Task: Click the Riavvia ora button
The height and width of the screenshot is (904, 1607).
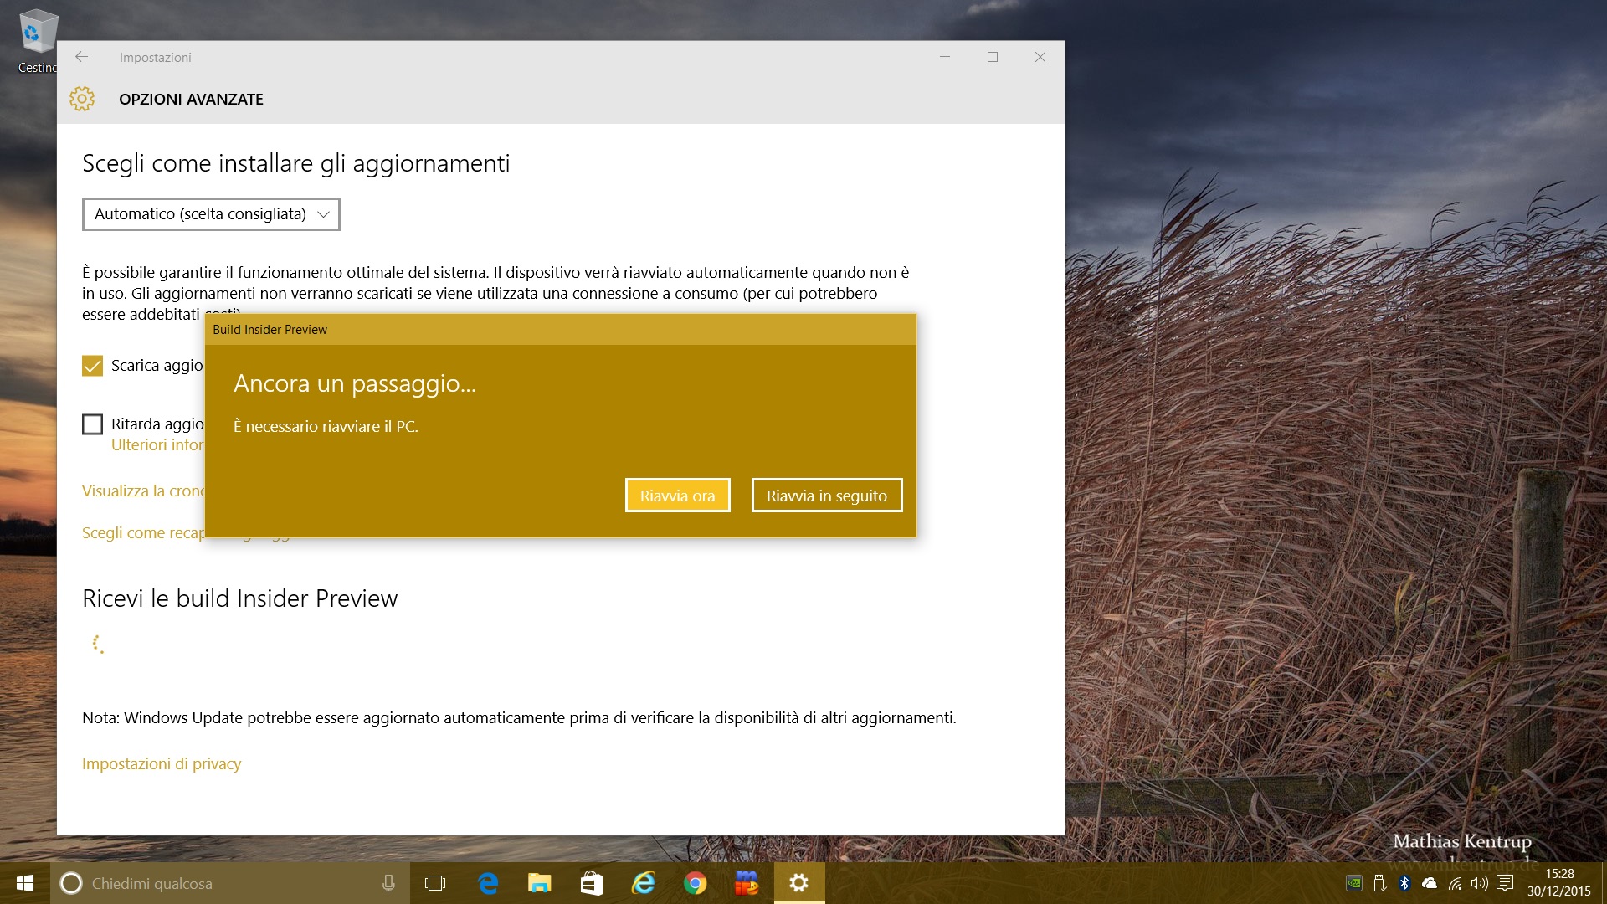Action: click(677, 496)
